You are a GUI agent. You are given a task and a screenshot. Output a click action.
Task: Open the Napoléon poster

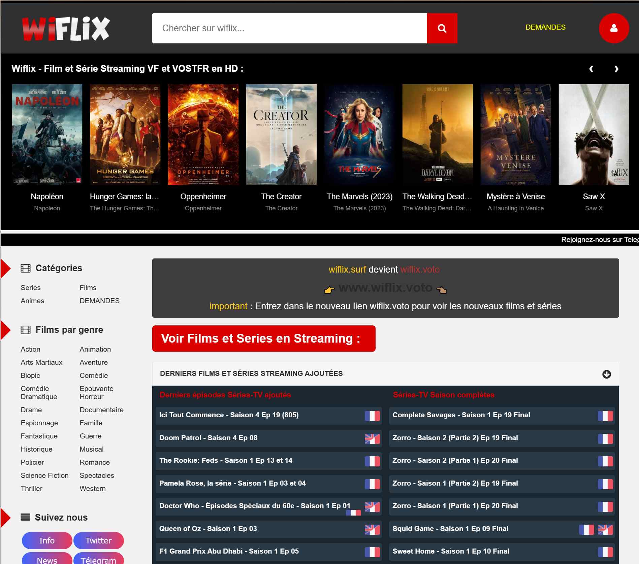coord(47,135)
